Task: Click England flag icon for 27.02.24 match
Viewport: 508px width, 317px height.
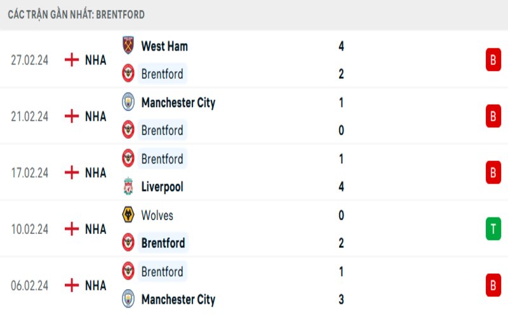Action: click(72, 60)
